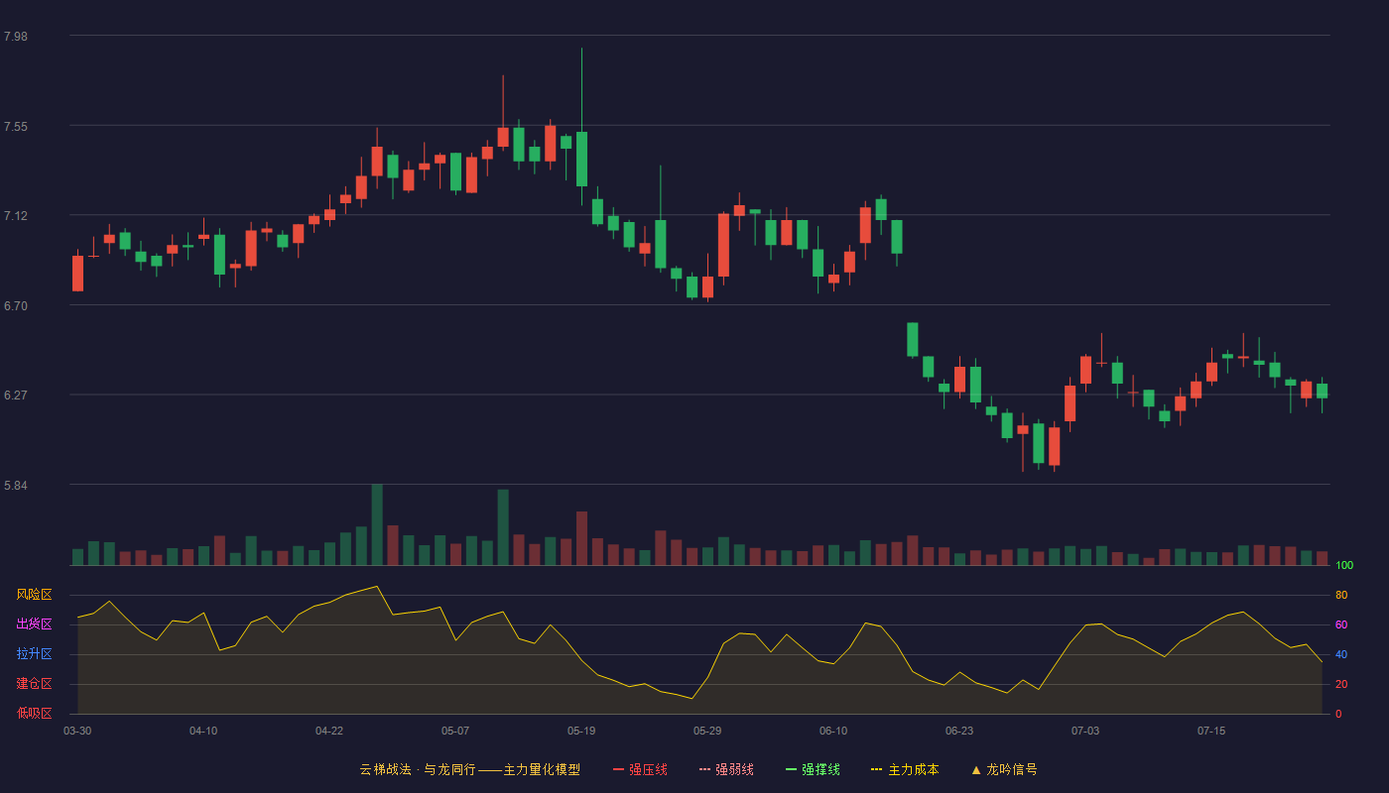Screen dimensions: 1389x793
Task: Click the red 强压线 legend line marker
Action: click(618, 769)
